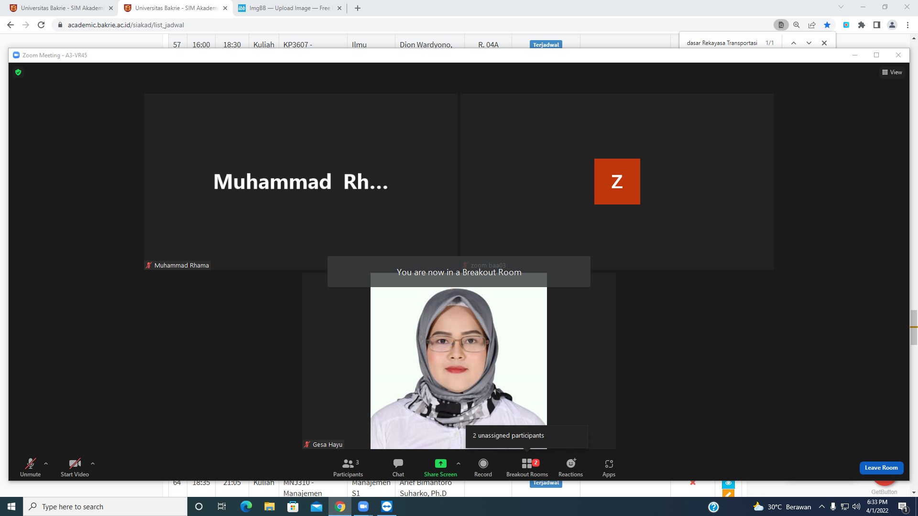Go to next find-in-page result
Viewport: 918px width, 516px height.
coord(809,43)
